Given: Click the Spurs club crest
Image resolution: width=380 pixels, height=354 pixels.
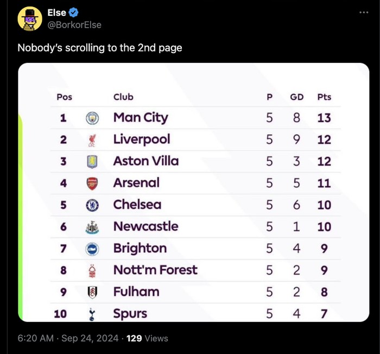Looking at the screenshot, I should pos(92,314).
